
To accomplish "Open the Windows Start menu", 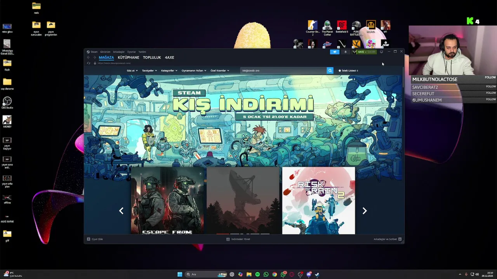I will (x=180, y=274).
